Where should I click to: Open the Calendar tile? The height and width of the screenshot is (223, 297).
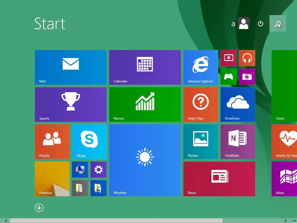[x=145, y=67]
